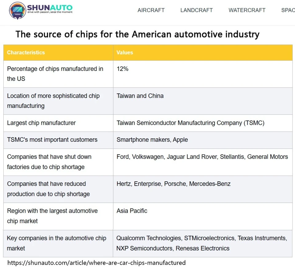Click the Qualcomm Technologies key companies cell
This screenshot has width=295, height=273.
pyautogui.click(x=203, y=243)
